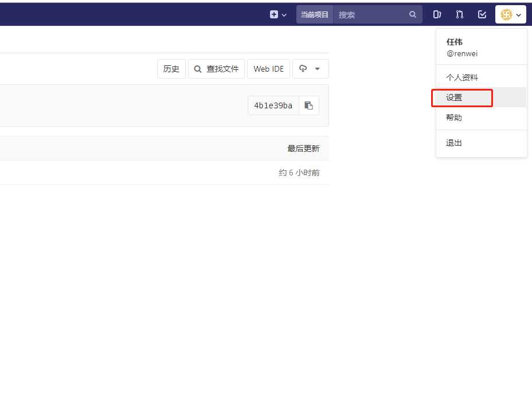The height and width of the screenshot is (411, 532).
Task: Open the merge requests icon in navbar
Action: click(459, 14)
